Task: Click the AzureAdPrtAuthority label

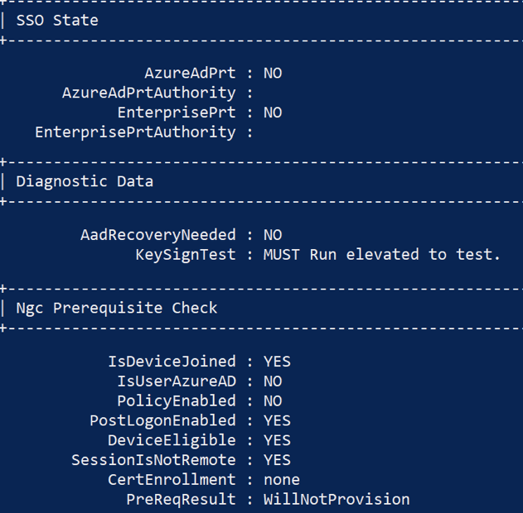Action: 148,93
